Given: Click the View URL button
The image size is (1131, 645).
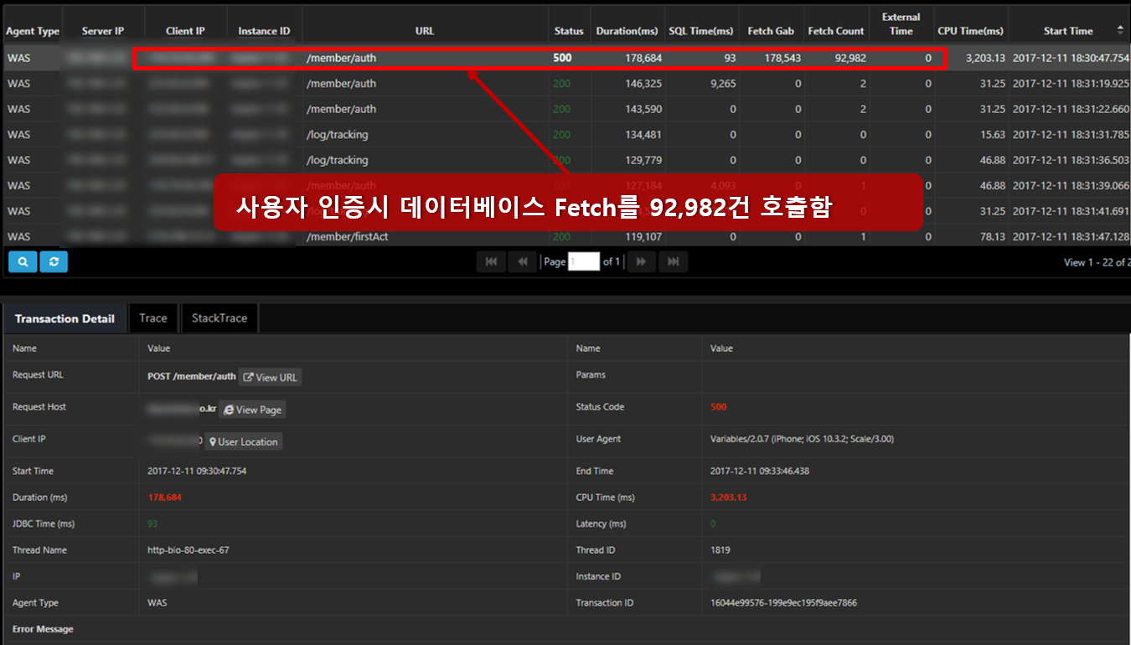Looking at the screenshot, I should (270, 377).
